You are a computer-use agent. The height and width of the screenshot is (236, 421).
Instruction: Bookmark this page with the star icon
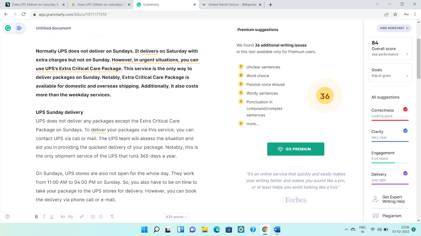[395, 14]
